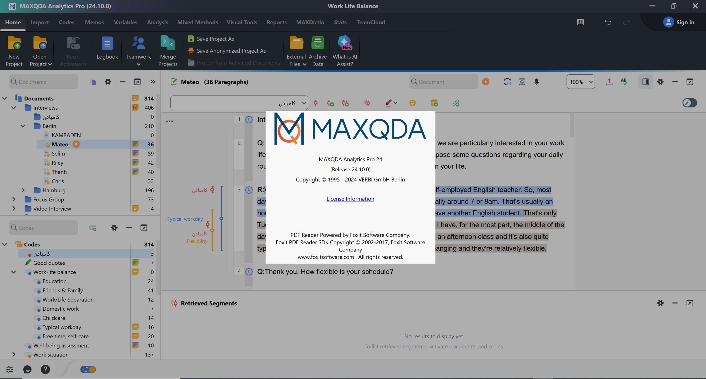Select the highlight coding marker icon

[x=388, y=103]
